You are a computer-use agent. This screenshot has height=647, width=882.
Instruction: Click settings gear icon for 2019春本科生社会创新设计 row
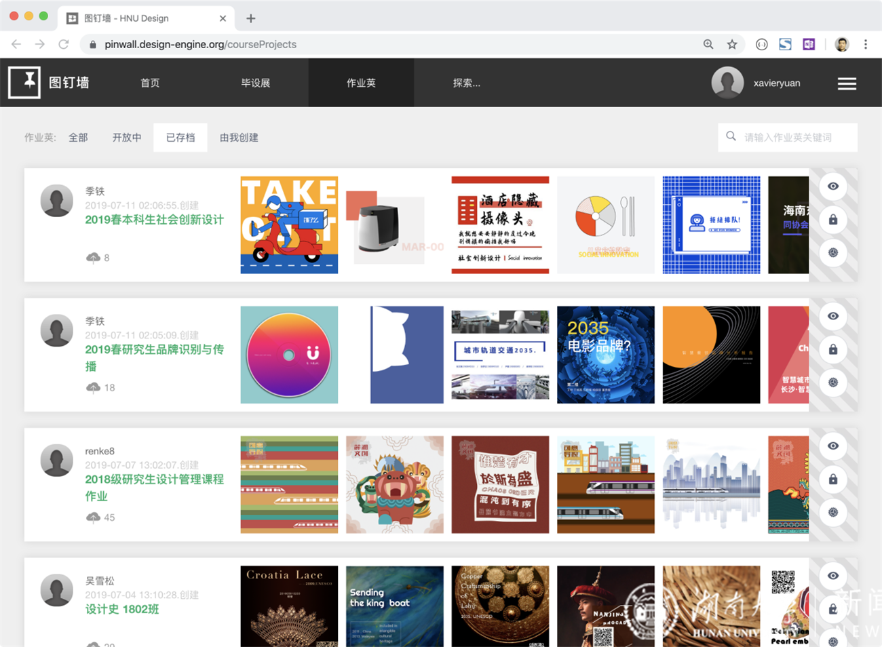[833, 253]
